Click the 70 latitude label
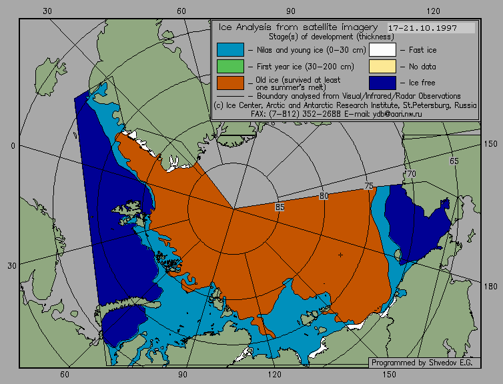The height and width of the screenshot is (384, 503). tap(411, 174)
